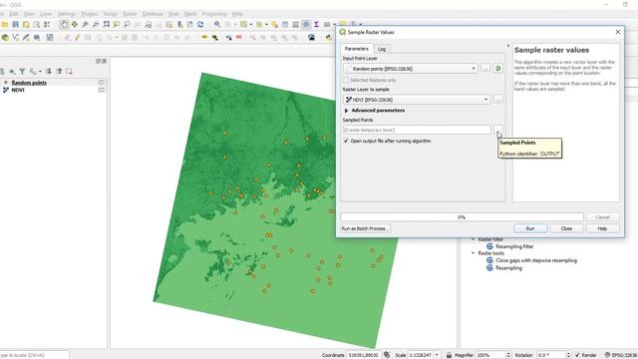The width and height of the screenshot is (638, 359).
Task: Click the red diagram label icon
Action: (x=239, y=38)
